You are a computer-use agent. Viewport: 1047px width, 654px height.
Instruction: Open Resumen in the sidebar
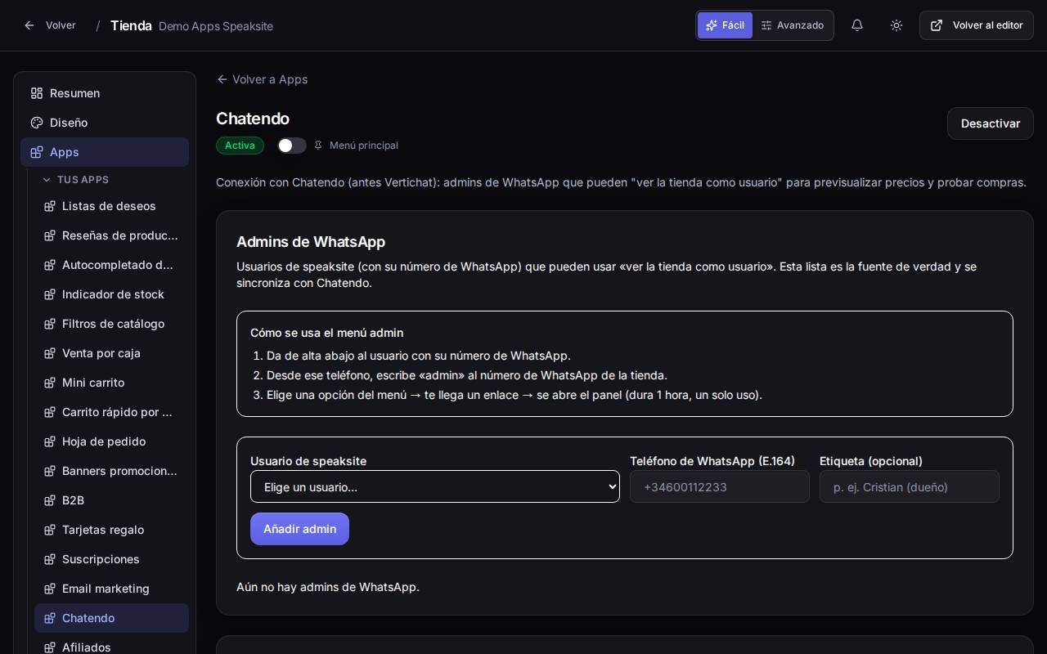[x=105, y=93]
